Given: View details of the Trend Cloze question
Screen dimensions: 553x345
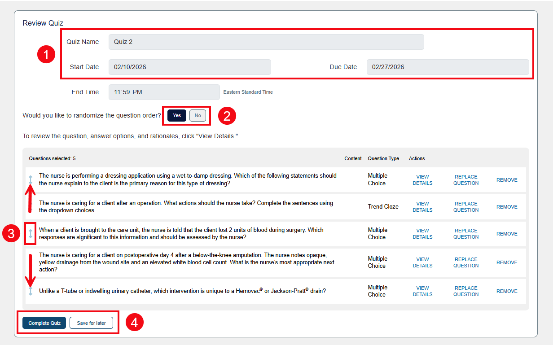Looking at the screenshot, I should (422, 206).
